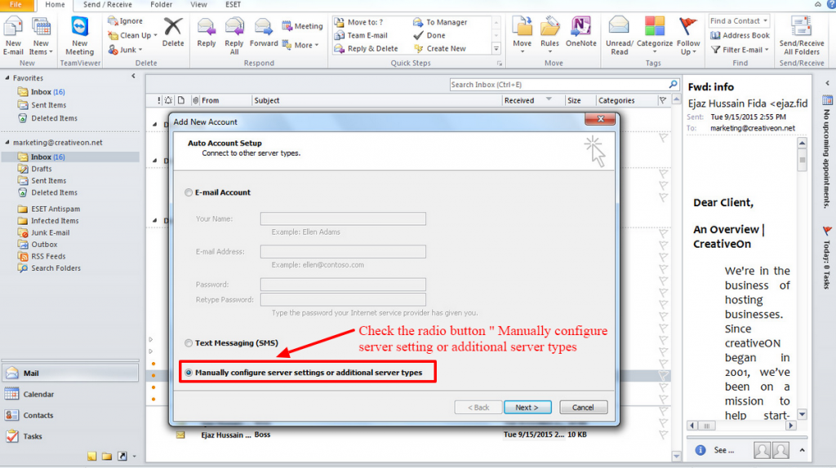Expand the Quick Steps gallery
836x468 pixels.
pyautogui.click(x=496, y=49)
